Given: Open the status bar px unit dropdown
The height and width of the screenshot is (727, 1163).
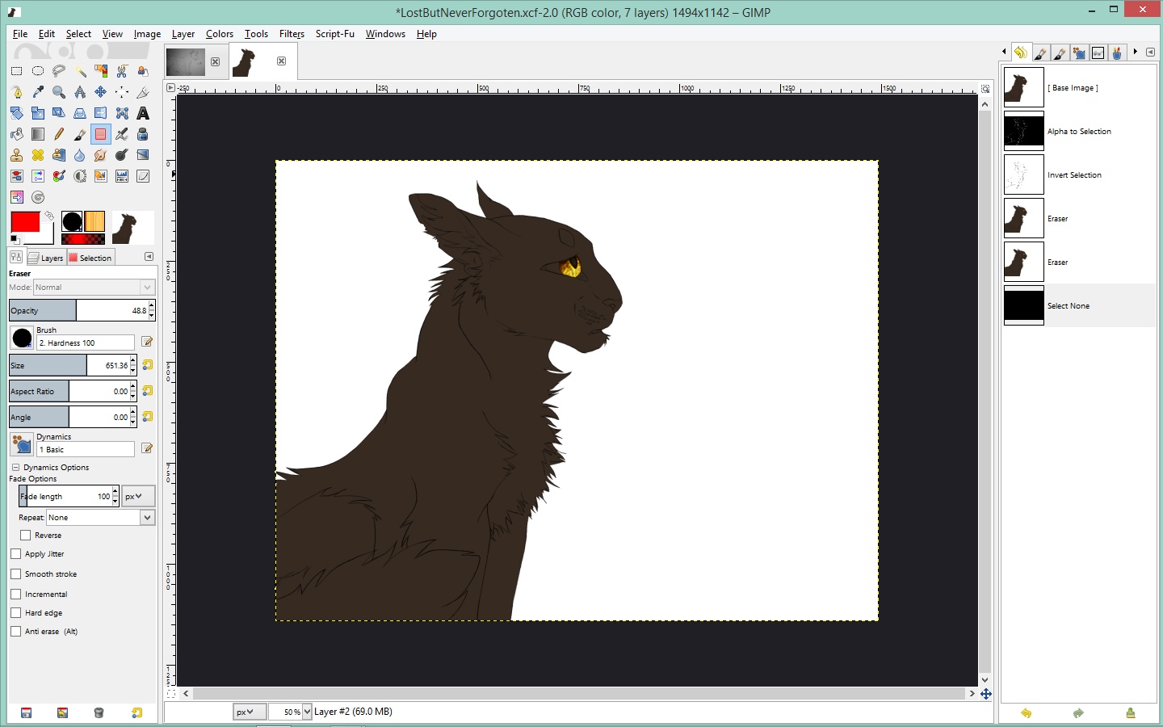Looking at the screenshot, I should [249, 712].
